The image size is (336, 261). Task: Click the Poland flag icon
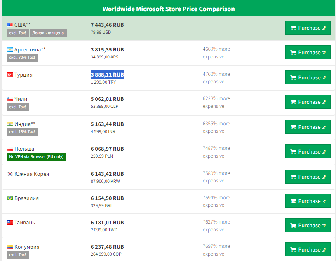point(9,149)
